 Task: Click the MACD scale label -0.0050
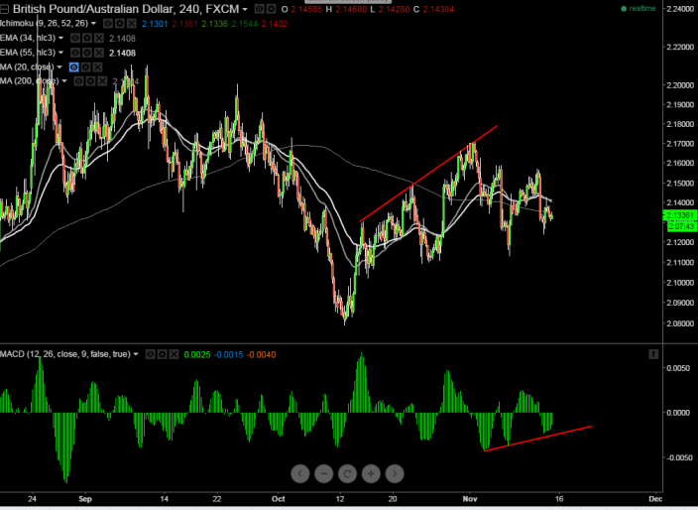point(680,457)
